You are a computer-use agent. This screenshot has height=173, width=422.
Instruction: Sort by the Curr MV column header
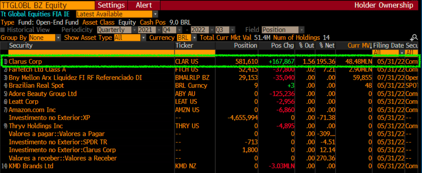point(360,46)
